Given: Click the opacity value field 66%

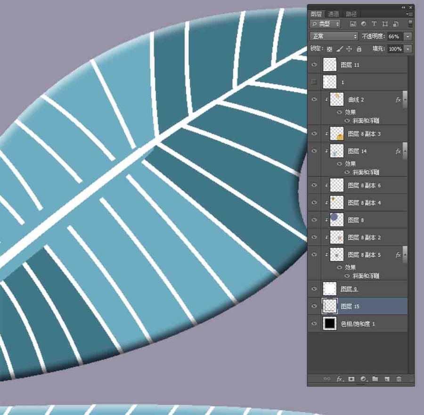Looking at the screenshot, I should tap(395, 36).
